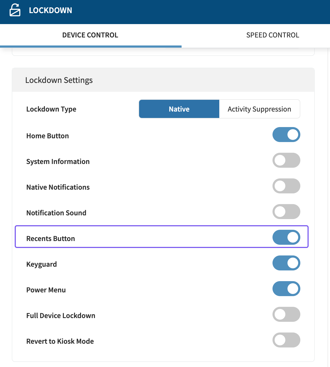Disable the Home Button toggle
330x367 pixels.
click(286, 135)
